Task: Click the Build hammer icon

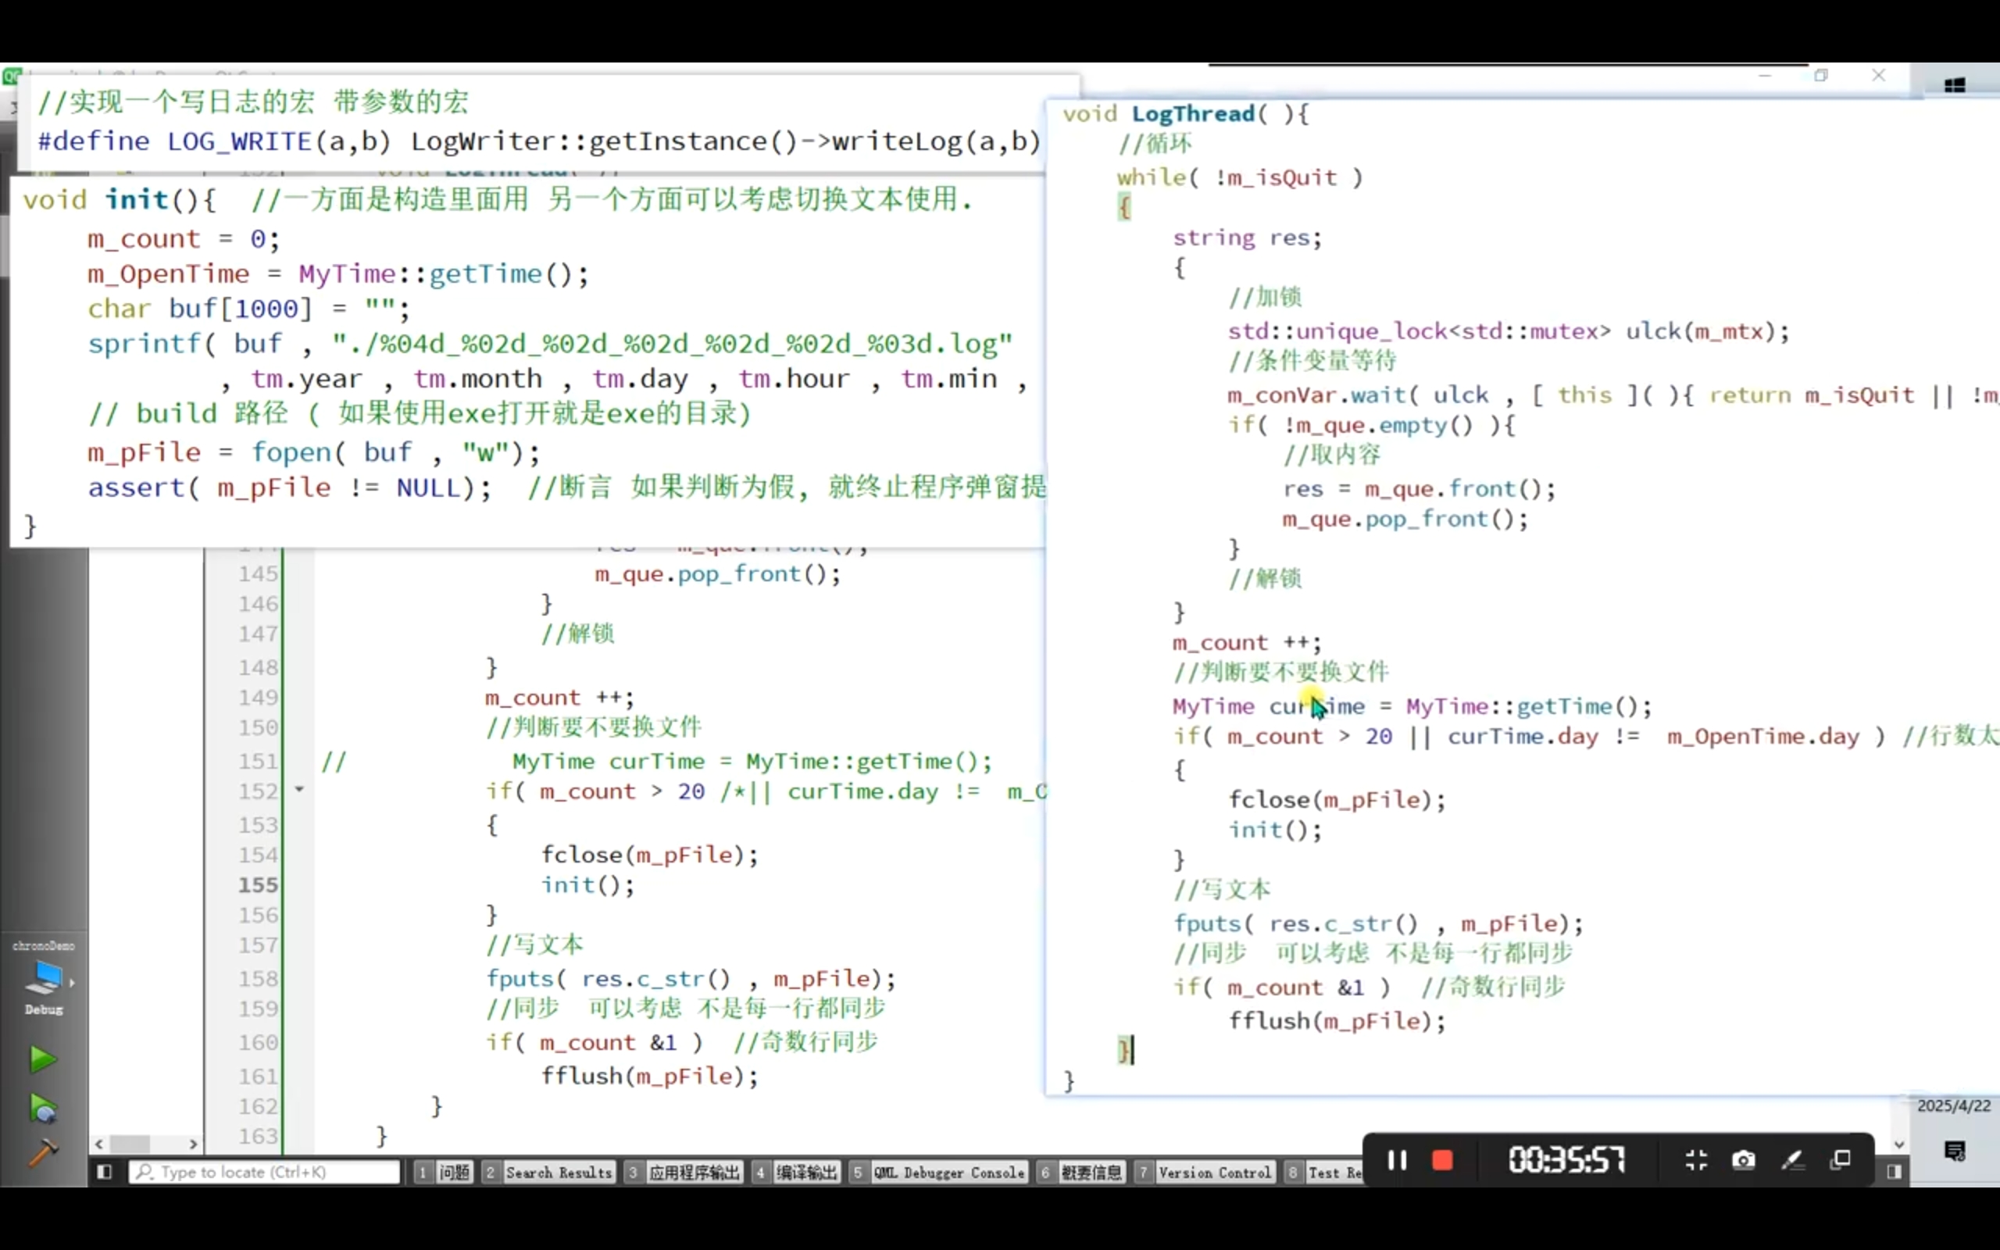Action: tap(42, 1152)
